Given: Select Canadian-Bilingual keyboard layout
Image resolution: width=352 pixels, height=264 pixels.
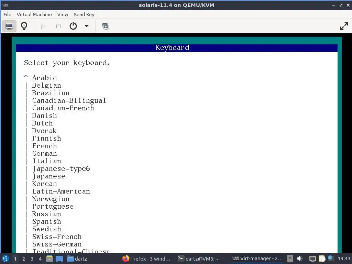Looking at the screenshot, I should pos(69,101).
